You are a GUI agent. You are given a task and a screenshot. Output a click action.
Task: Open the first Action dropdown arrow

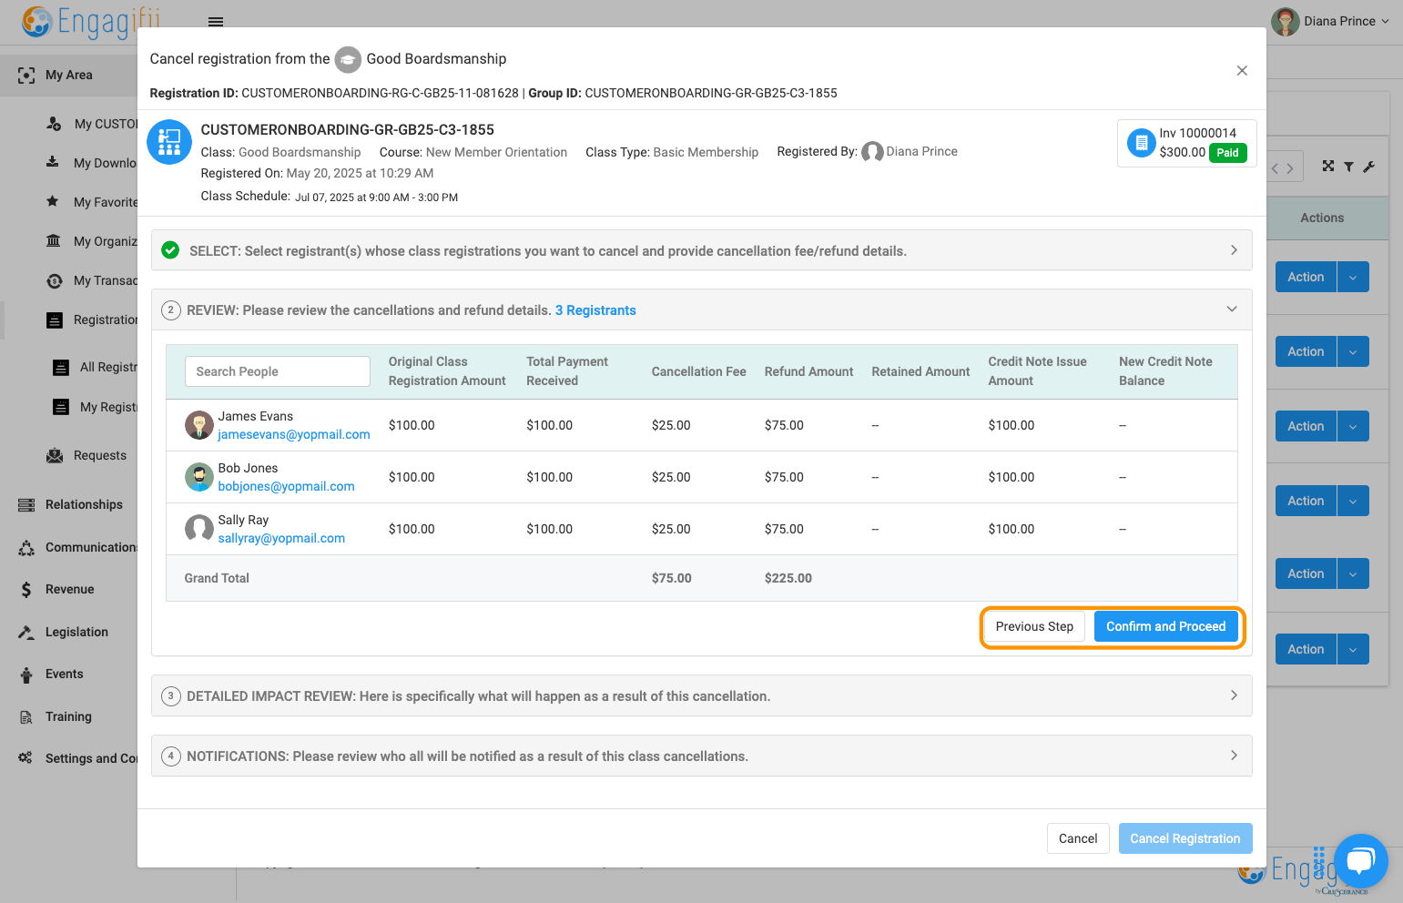(x=1353, y=277)
